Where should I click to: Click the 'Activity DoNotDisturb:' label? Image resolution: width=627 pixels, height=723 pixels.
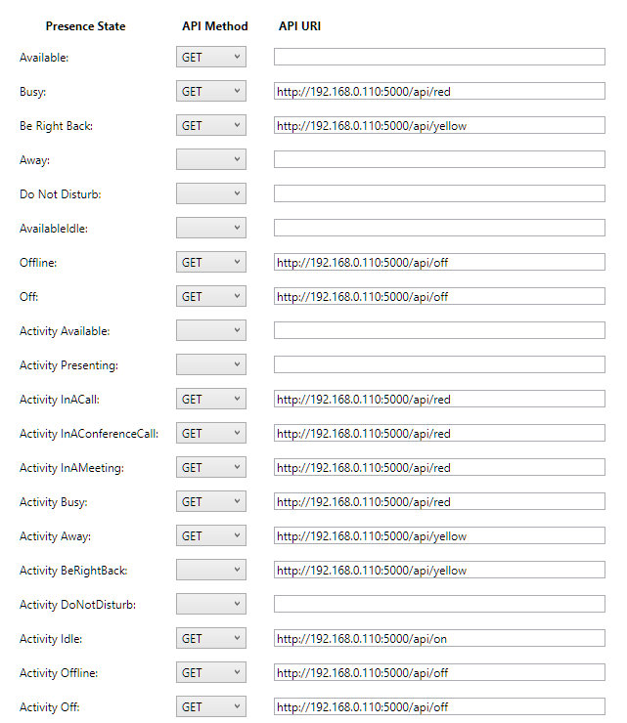pos(77,605)
